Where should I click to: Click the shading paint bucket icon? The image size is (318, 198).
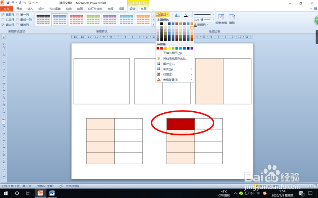[x=158, y=15]
